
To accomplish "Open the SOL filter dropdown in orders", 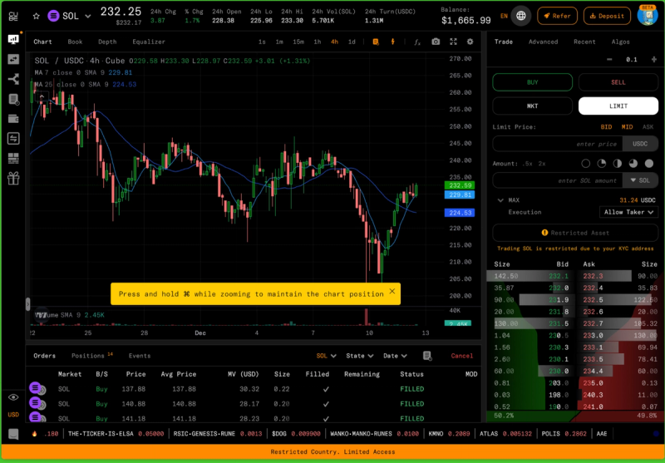I will click(327, 356).
